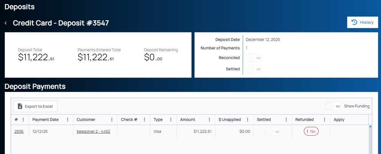Sort by the $ Unapplied header
Screen dimensions: 381x154
tap(230, 120)
